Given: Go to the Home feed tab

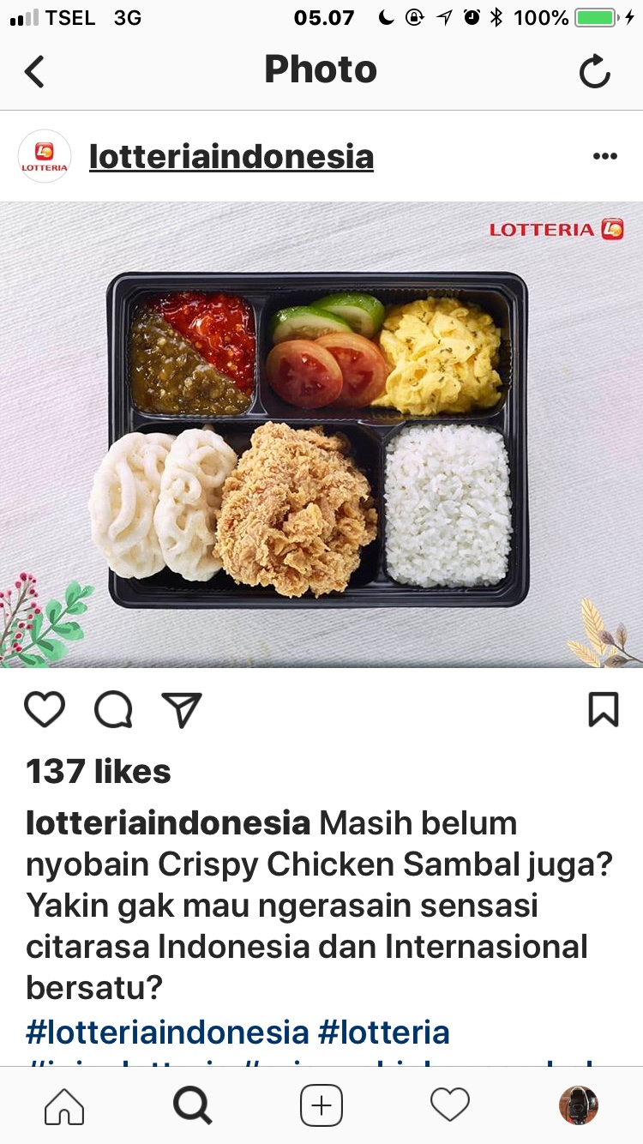Looking at the screenshot, I should (x=64, y=1105).
